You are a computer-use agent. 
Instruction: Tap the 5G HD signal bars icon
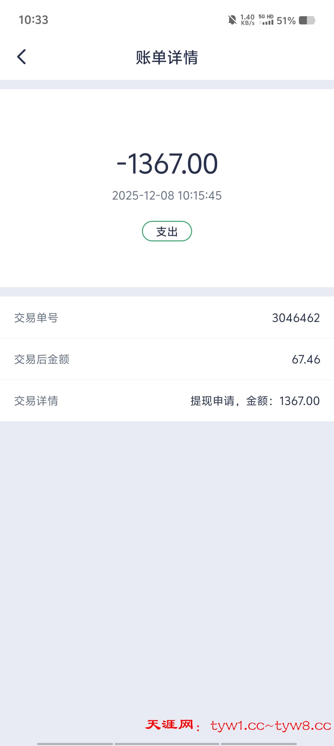pyautogui.click(x=266, y=20)
